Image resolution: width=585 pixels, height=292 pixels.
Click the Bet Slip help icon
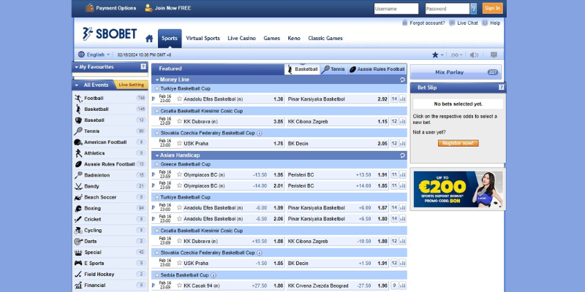click(x=501, y=88)
